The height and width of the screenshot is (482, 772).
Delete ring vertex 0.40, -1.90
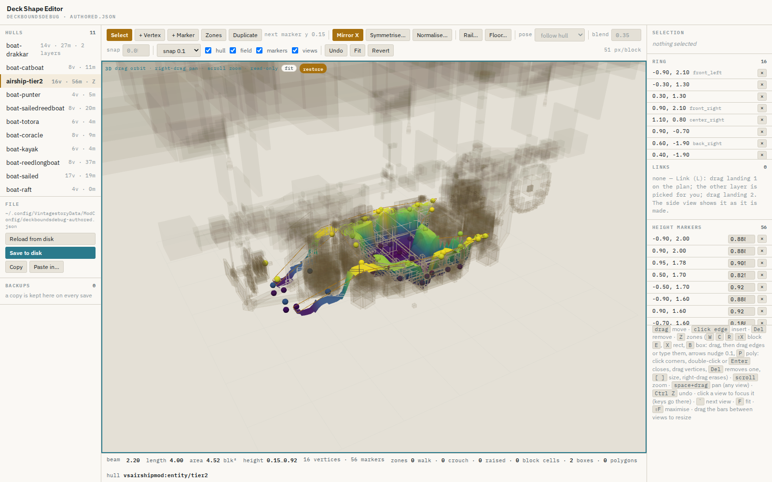(762, 155)
